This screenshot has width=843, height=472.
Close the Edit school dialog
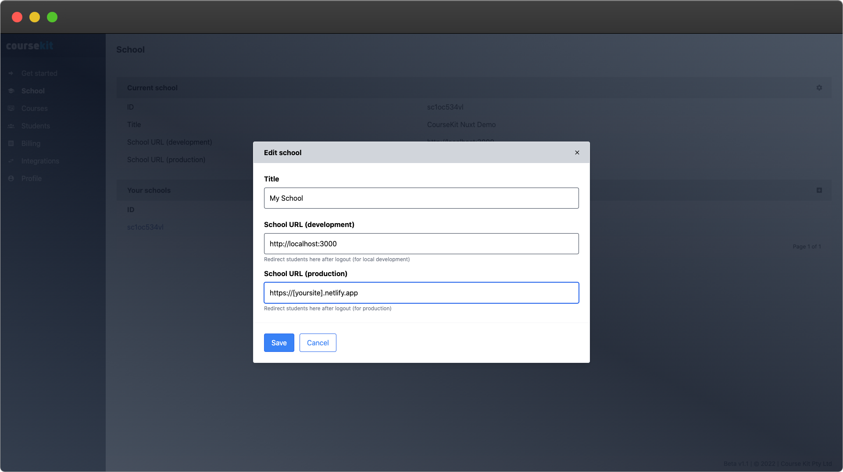pos(577,153)
